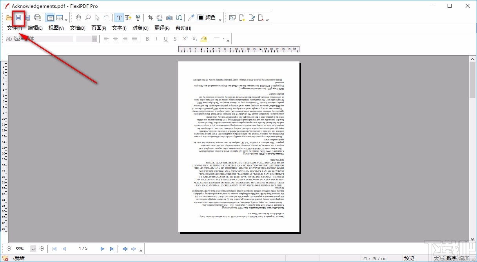Jump to the last page

(x=112, y=249)
